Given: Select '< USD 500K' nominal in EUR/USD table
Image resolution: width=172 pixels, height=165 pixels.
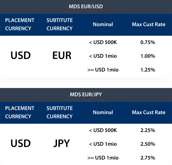Looking at the screenshot, I should click(103, 42).
